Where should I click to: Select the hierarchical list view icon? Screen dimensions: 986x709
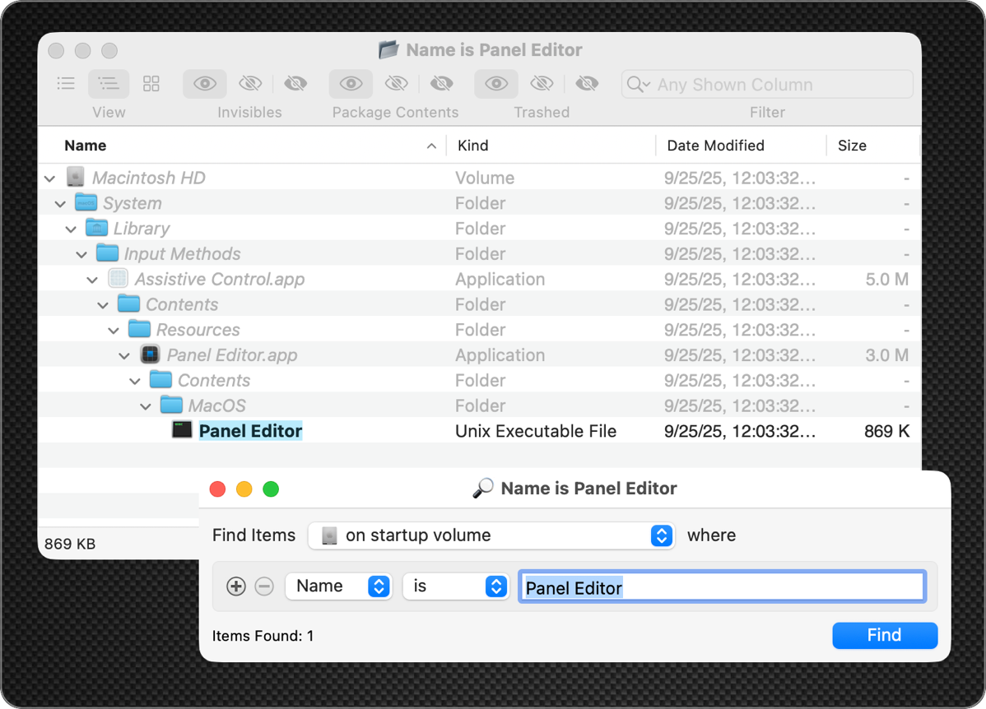tap(108, 83)
